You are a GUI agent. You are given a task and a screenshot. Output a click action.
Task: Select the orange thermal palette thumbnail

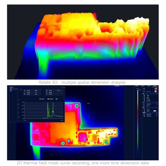pos(156,89)
